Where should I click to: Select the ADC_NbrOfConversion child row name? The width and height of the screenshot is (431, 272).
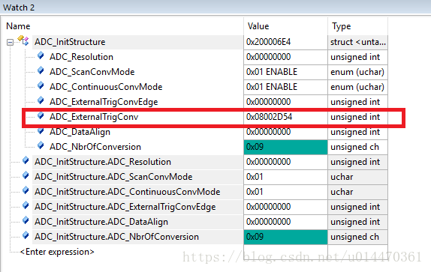95,147
